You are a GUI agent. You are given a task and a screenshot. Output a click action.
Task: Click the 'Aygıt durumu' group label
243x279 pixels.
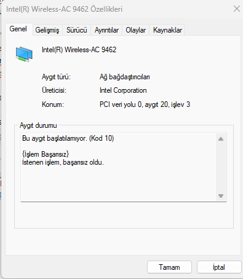coord(38,125)
